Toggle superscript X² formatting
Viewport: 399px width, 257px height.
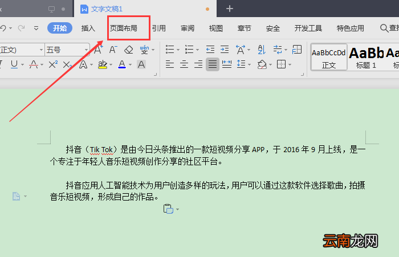click(52, 64)
